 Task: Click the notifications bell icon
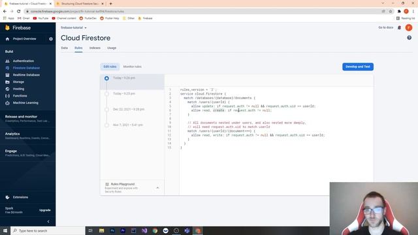[399, 27]
